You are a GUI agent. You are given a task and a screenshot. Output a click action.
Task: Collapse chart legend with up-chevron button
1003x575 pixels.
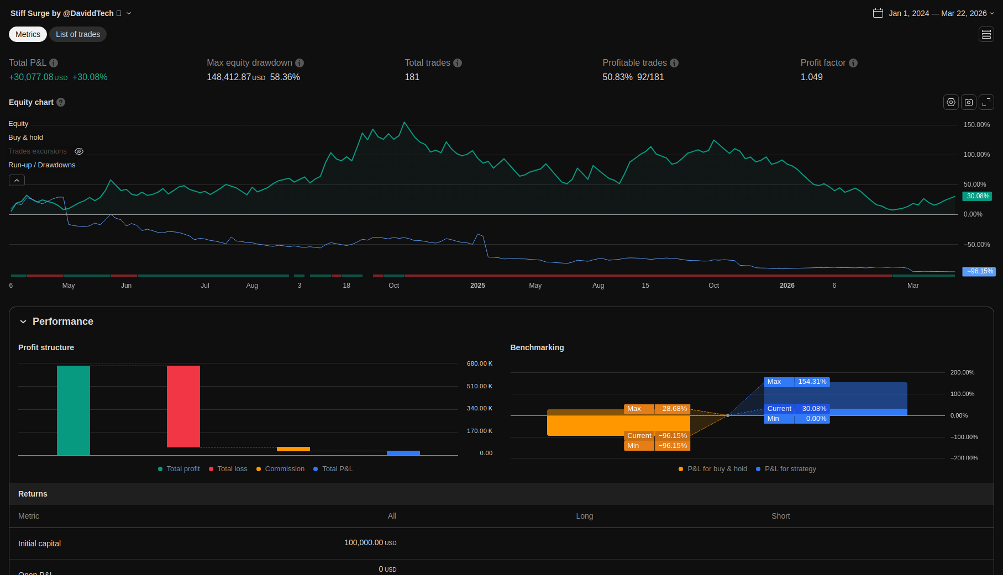coord(17,181)
